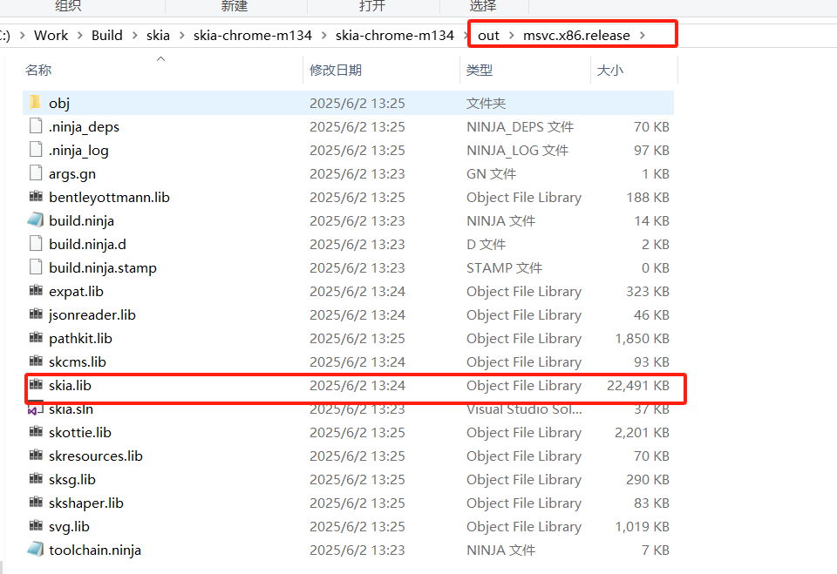837x574 pixels.
Task: Sort files by the 名称 column header
Action: (x=38, y=70)
